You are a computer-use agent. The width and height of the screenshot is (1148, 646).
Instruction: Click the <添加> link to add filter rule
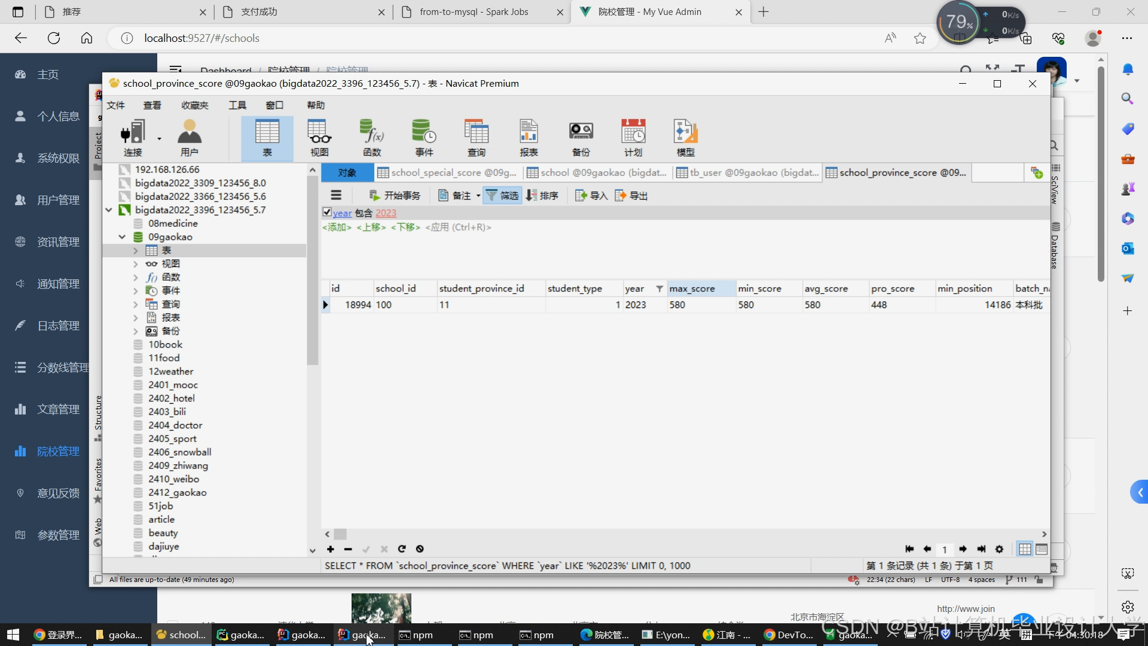coord(337,227)
